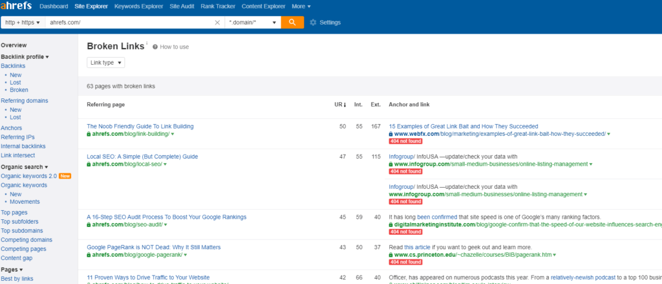Open Top subfolders in sidebar
662x284 pixels.
19,221
